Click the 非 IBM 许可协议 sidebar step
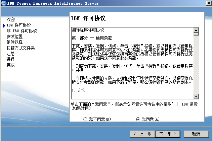The height and width of the screenshot is (141, 213). coord(22,31)
